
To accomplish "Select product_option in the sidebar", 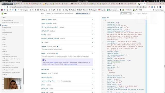I will tap(7, 28).
